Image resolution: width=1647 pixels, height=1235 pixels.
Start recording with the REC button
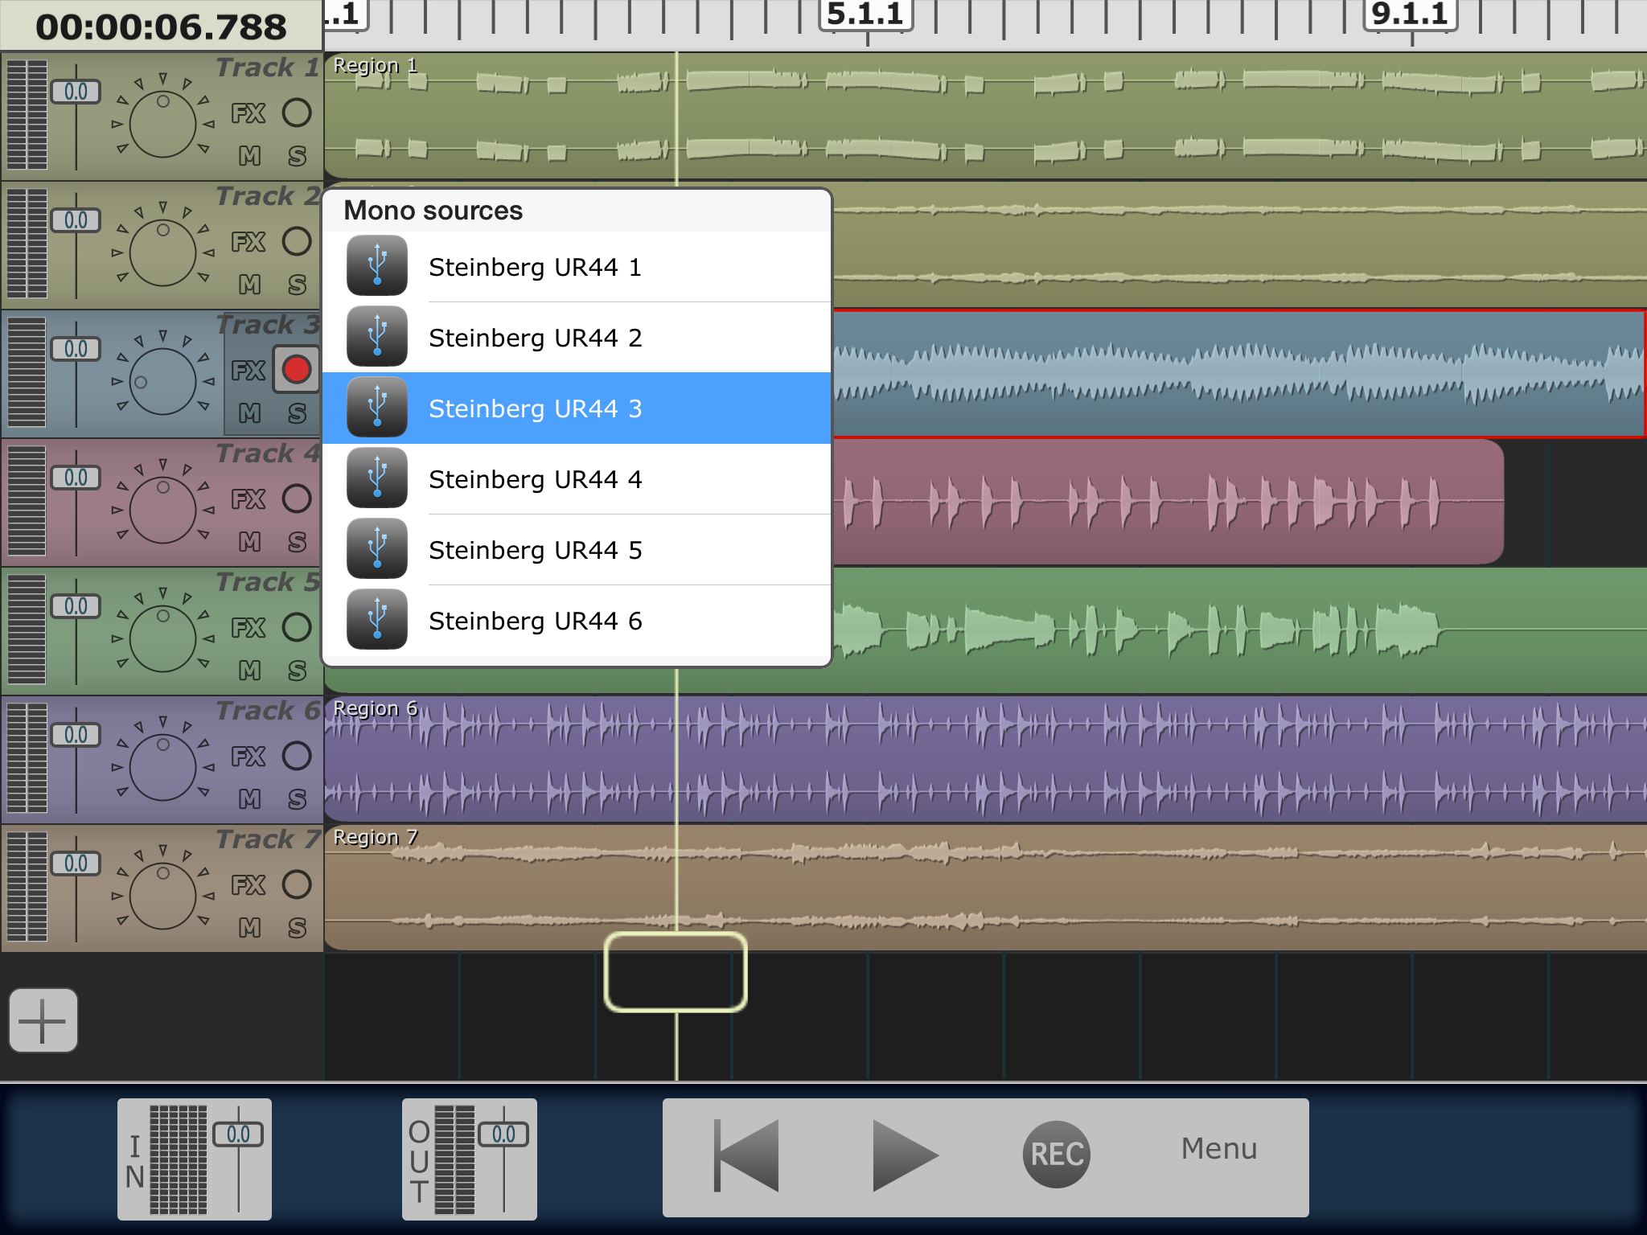click(x=1057, y=1155)
